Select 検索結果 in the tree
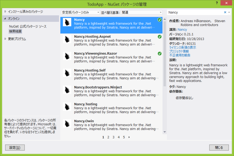The height and width of the screenshot is (156, 234). point(16,31)
